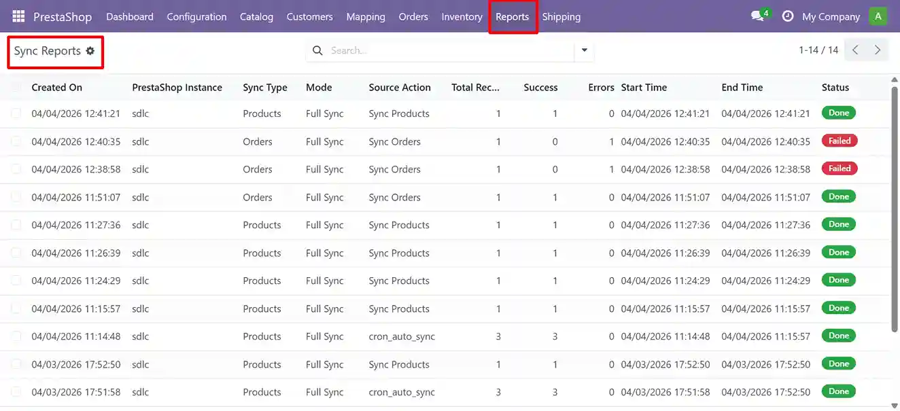
Task: Click the search input field
Action: (450, 50)
